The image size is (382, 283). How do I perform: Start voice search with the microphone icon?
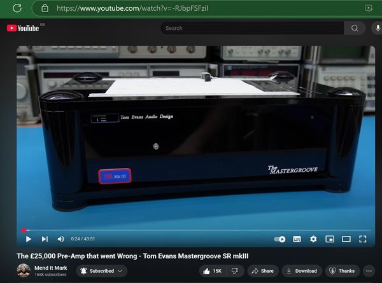tap(378, 28)
